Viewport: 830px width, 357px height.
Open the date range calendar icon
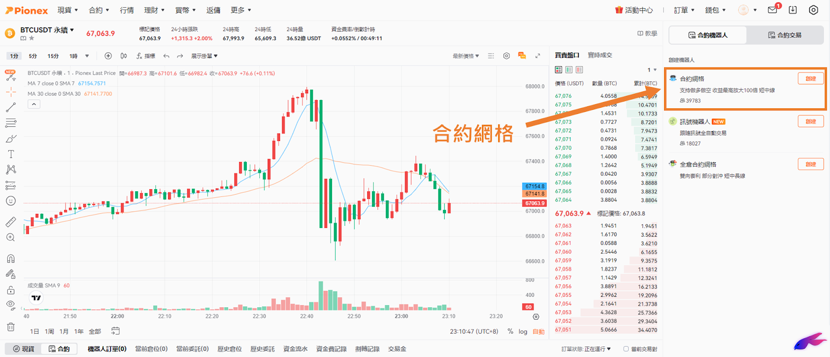coord(115,331)
